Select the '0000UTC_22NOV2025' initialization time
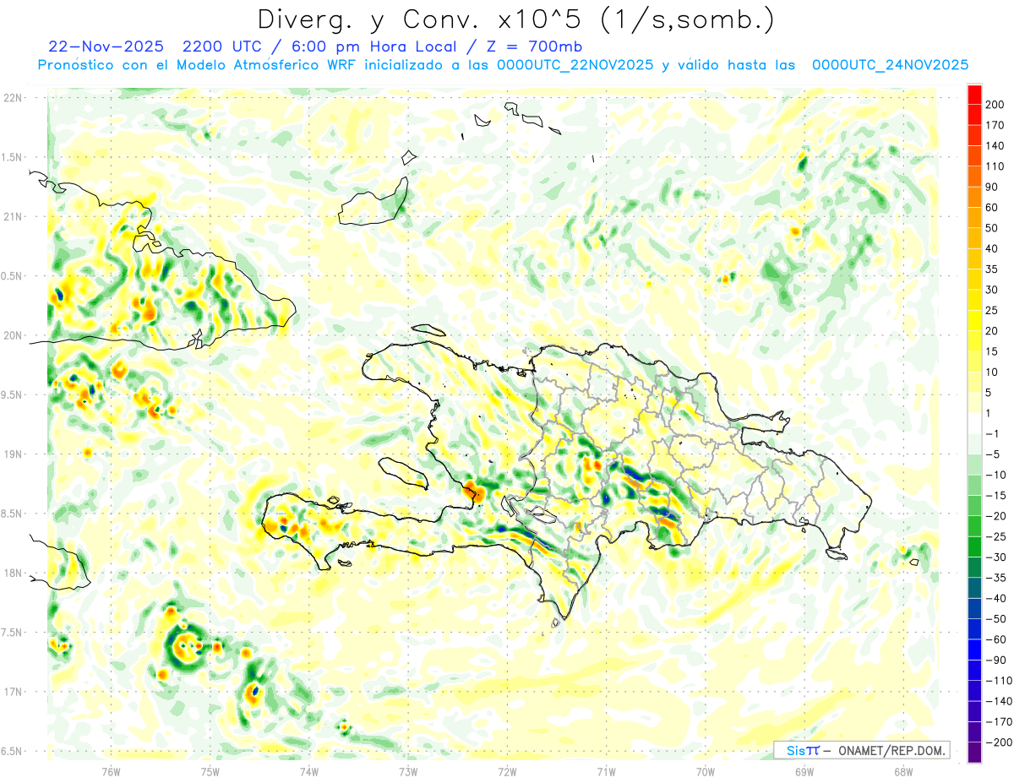This screenshot has width=1014, height=783. [x=575, y=65]
